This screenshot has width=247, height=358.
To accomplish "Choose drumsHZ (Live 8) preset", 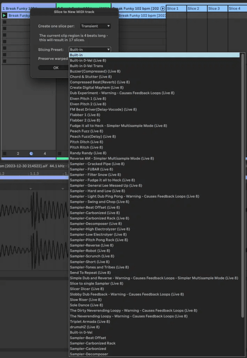I will point(155,327).
